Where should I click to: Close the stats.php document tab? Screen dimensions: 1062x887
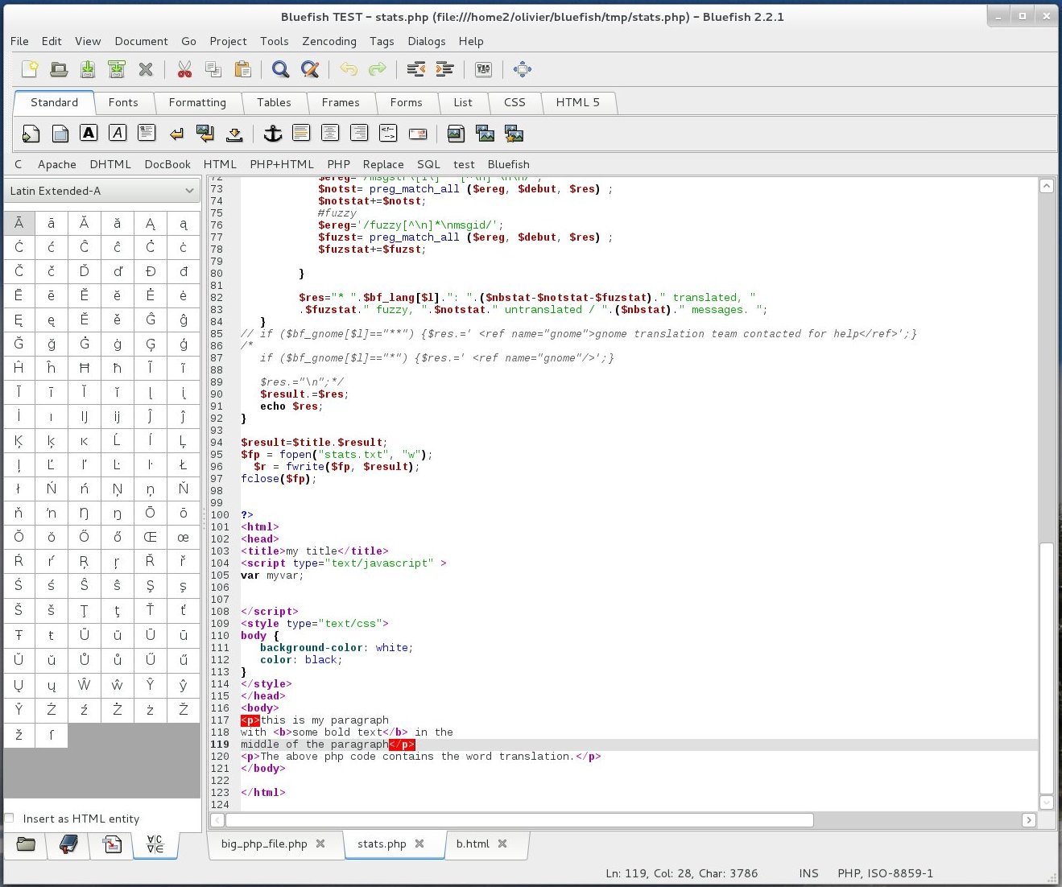pyautogui.click(x=419, y=844)
